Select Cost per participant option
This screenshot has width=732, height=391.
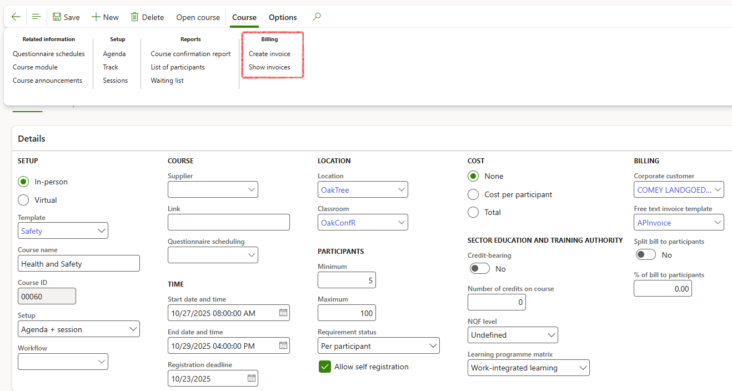point(473,194)
